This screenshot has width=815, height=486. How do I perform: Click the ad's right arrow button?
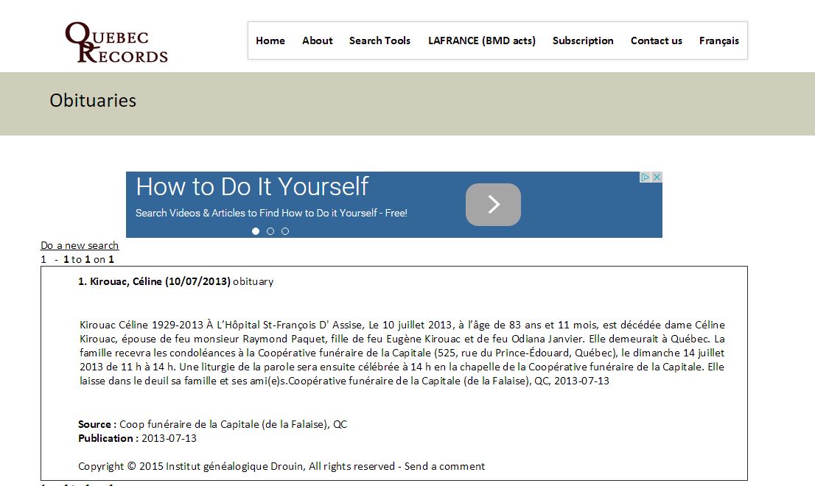[x=493, y=205]
